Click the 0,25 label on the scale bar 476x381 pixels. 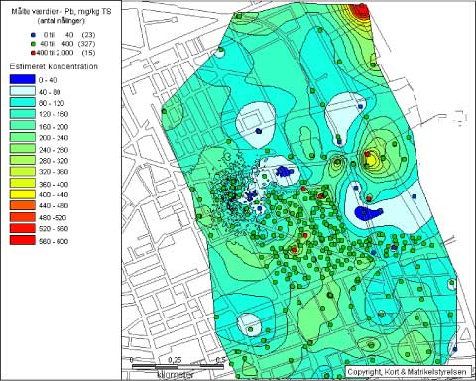click(x=176, y=359)
